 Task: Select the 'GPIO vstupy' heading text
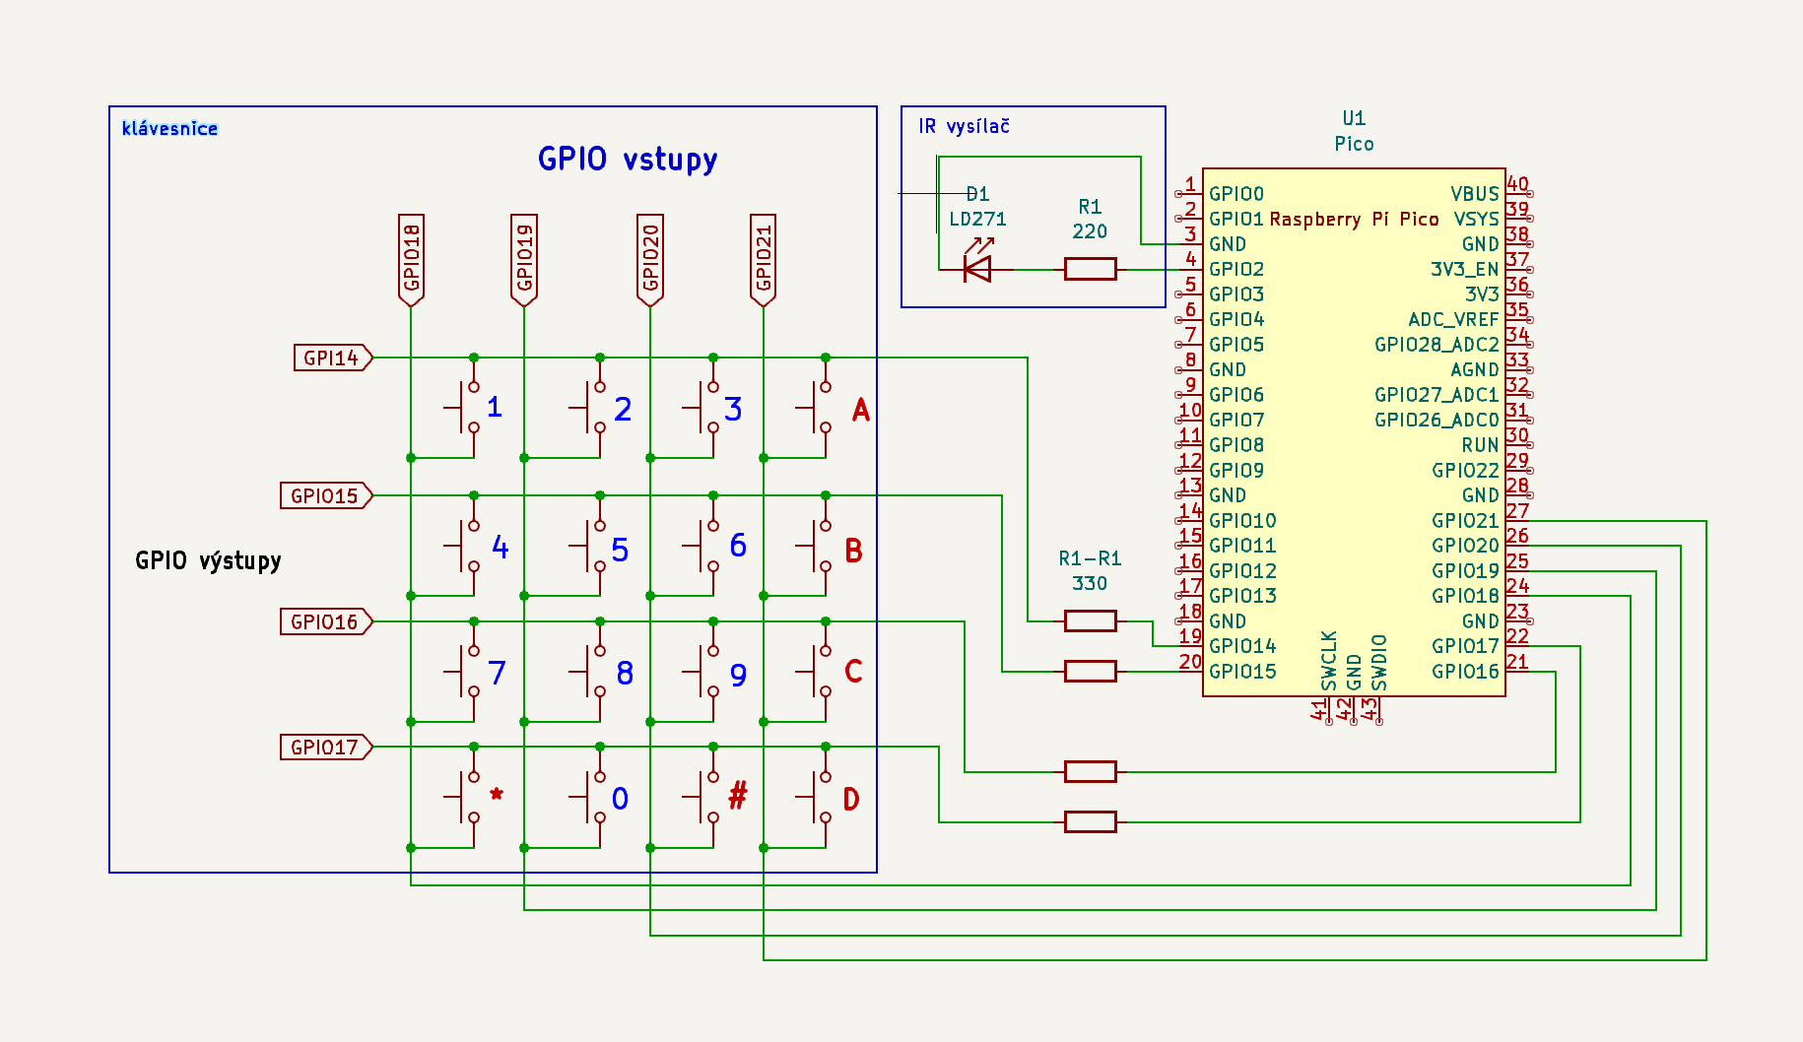coord(628,160)
